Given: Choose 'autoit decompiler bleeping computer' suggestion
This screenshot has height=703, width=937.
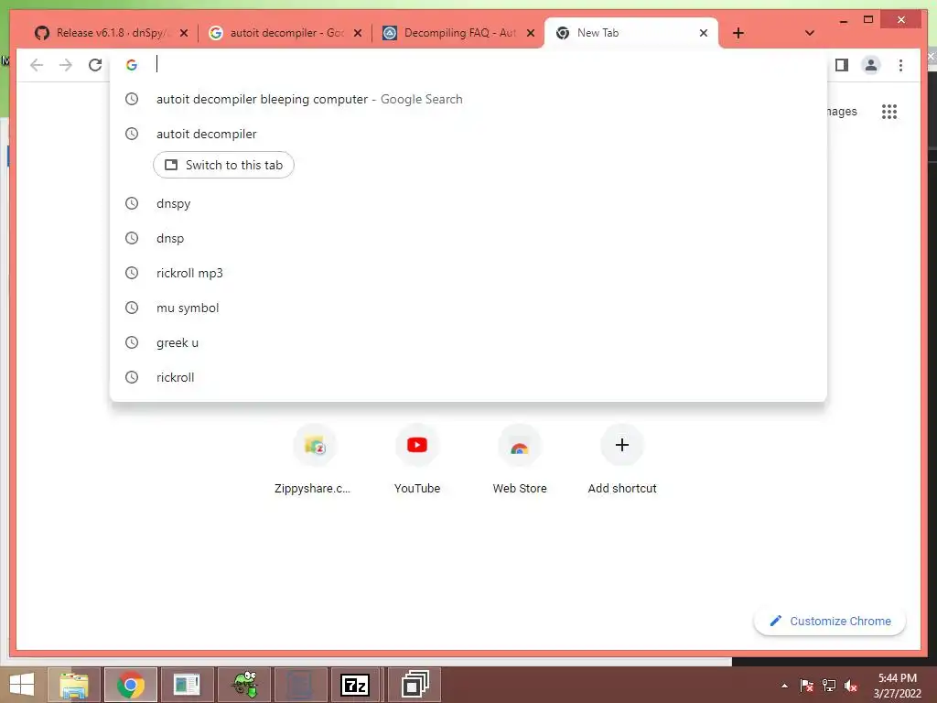Looking at the screenshot, I should pyautogui.click(x=468, y=99).
